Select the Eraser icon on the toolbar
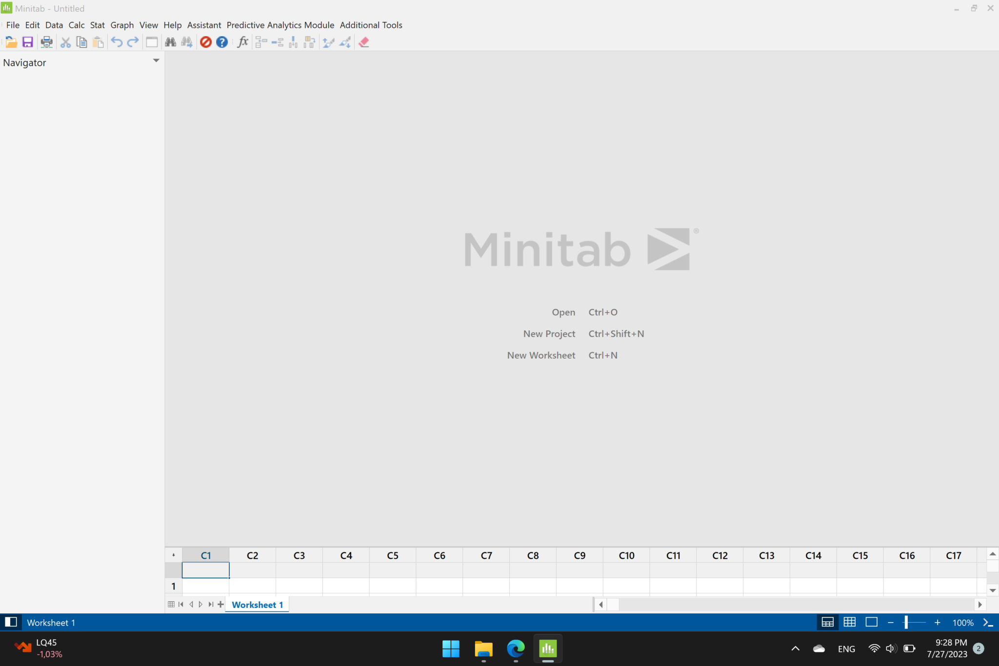Viewport: 999px width, 666px height. pos(364,42)
